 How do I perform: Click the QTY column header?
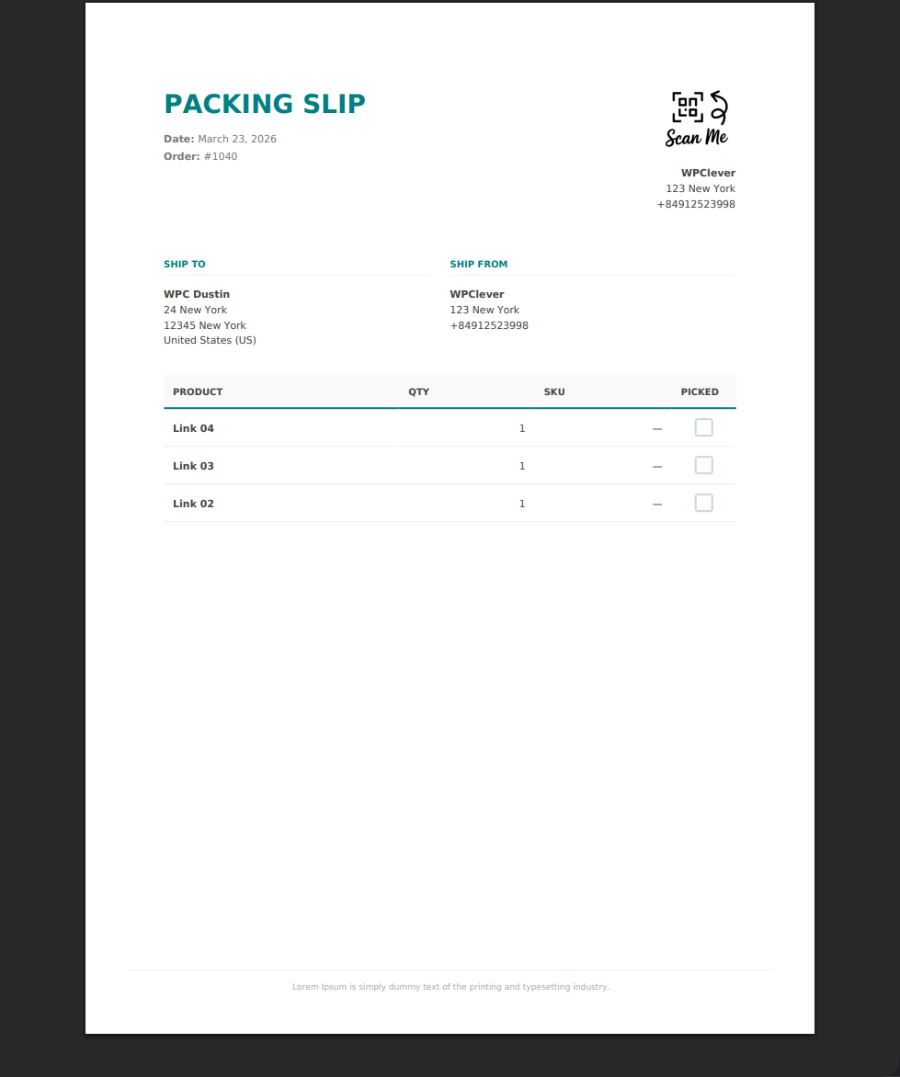pos(419,392)
